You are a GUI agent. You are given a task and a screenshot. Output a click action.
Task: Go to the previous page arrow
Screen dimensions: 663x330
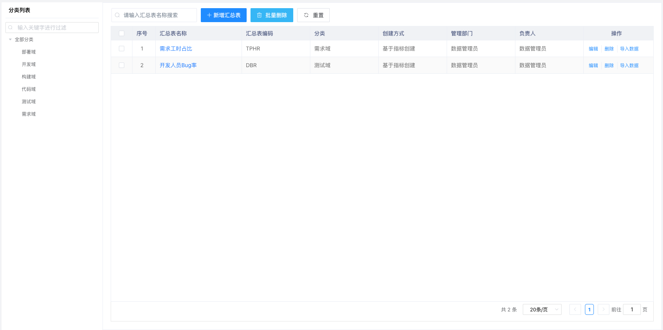point(575,309)
